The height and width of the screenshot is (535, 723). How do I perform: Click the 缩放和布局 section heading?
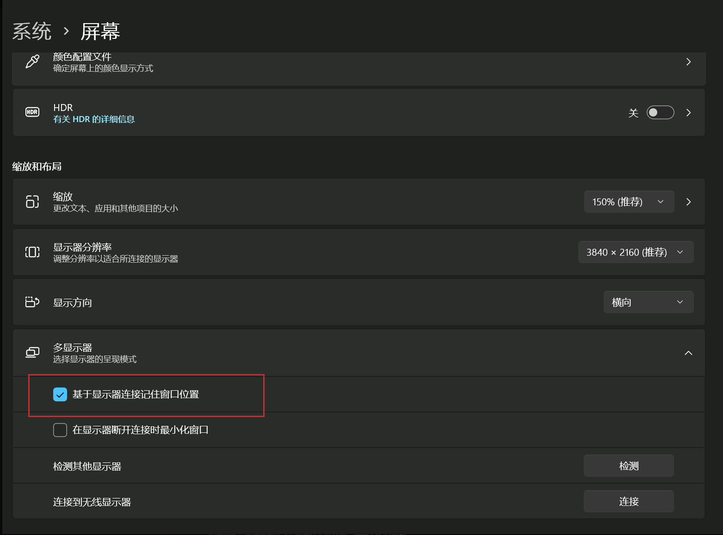(x=37, y=166)
